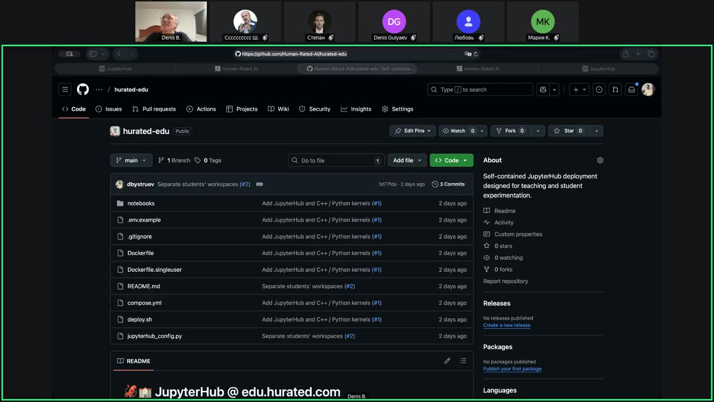This screenshot has height=402, width=714.
Task: Open the hamburger navigation menu
Action: pos(65,89)
